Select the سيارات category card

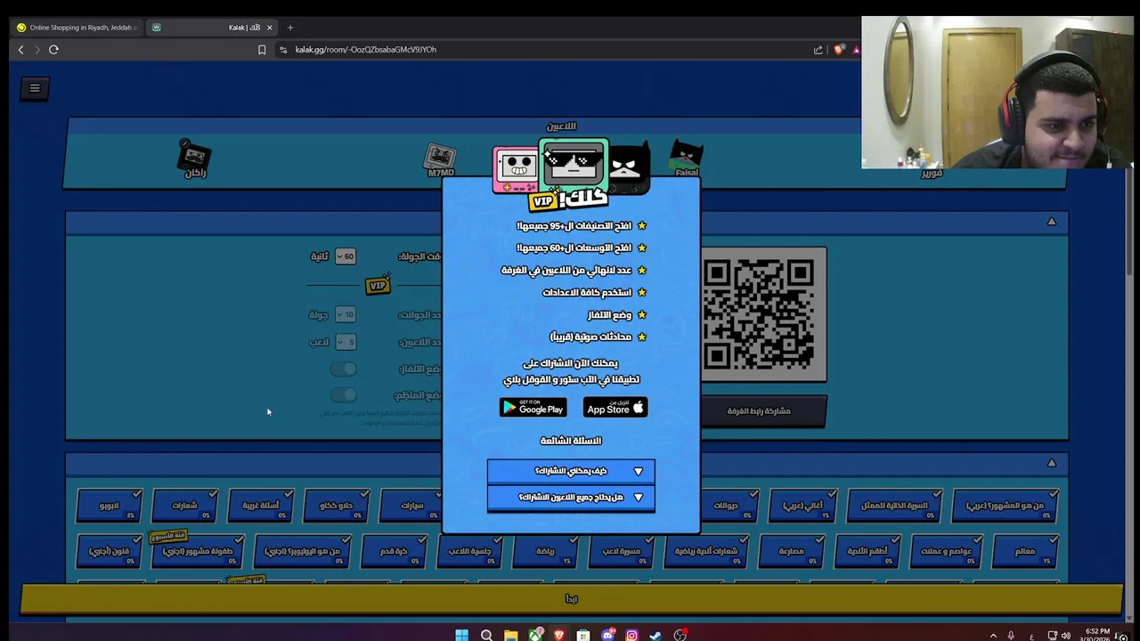point(412,505)
